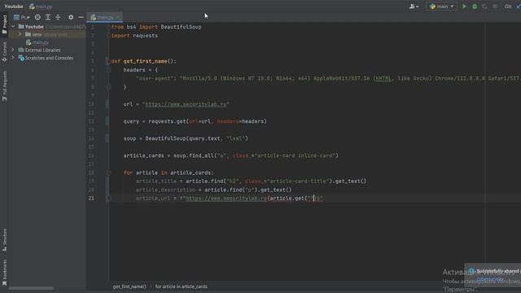Screen dimensions: 521x293
Task: Open the Commit tool window sidebar tab
Action: tap(4, 52)
